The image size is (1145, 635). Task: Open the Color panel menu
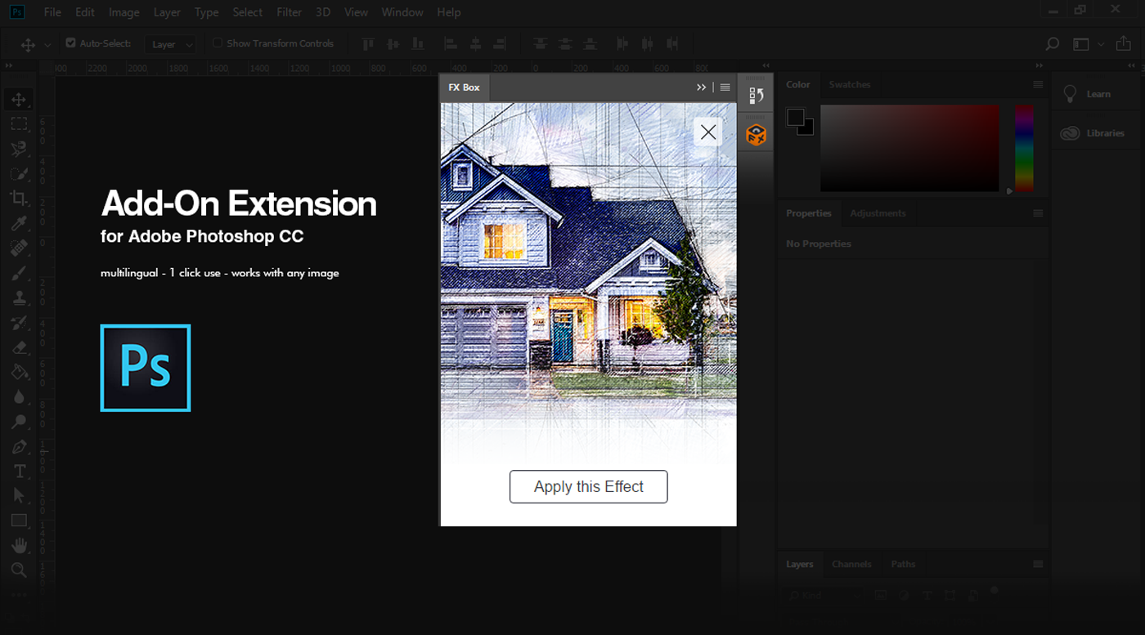click(x=1037, y=84)
